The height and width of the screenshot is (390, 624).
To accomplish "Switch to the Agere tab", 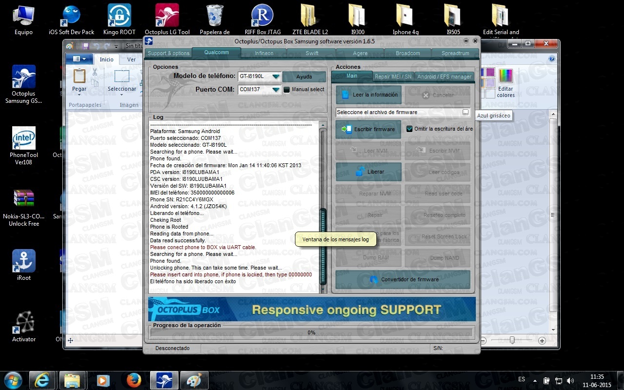I will (x=360, y=53).
